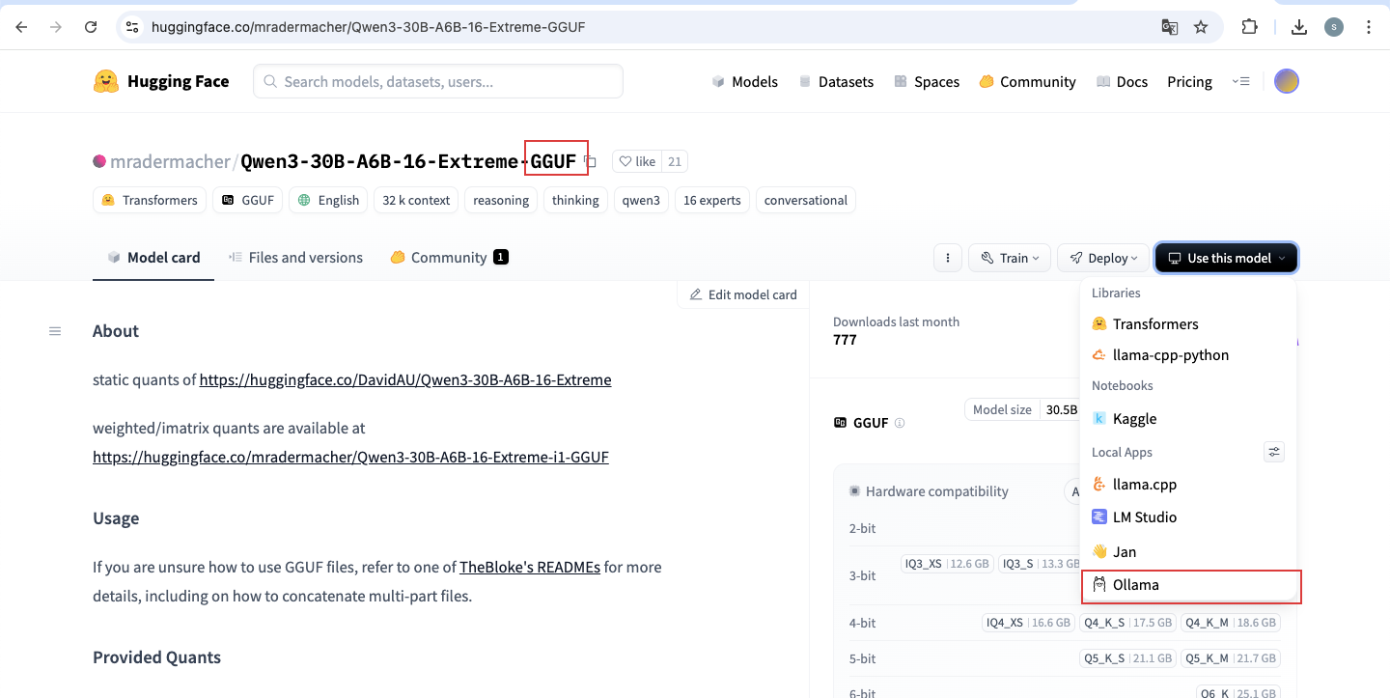The width and height of the screenshot is (1390, 698).
Task: Open the user avatar in Hugging Face header
Action: [1286, 81]
